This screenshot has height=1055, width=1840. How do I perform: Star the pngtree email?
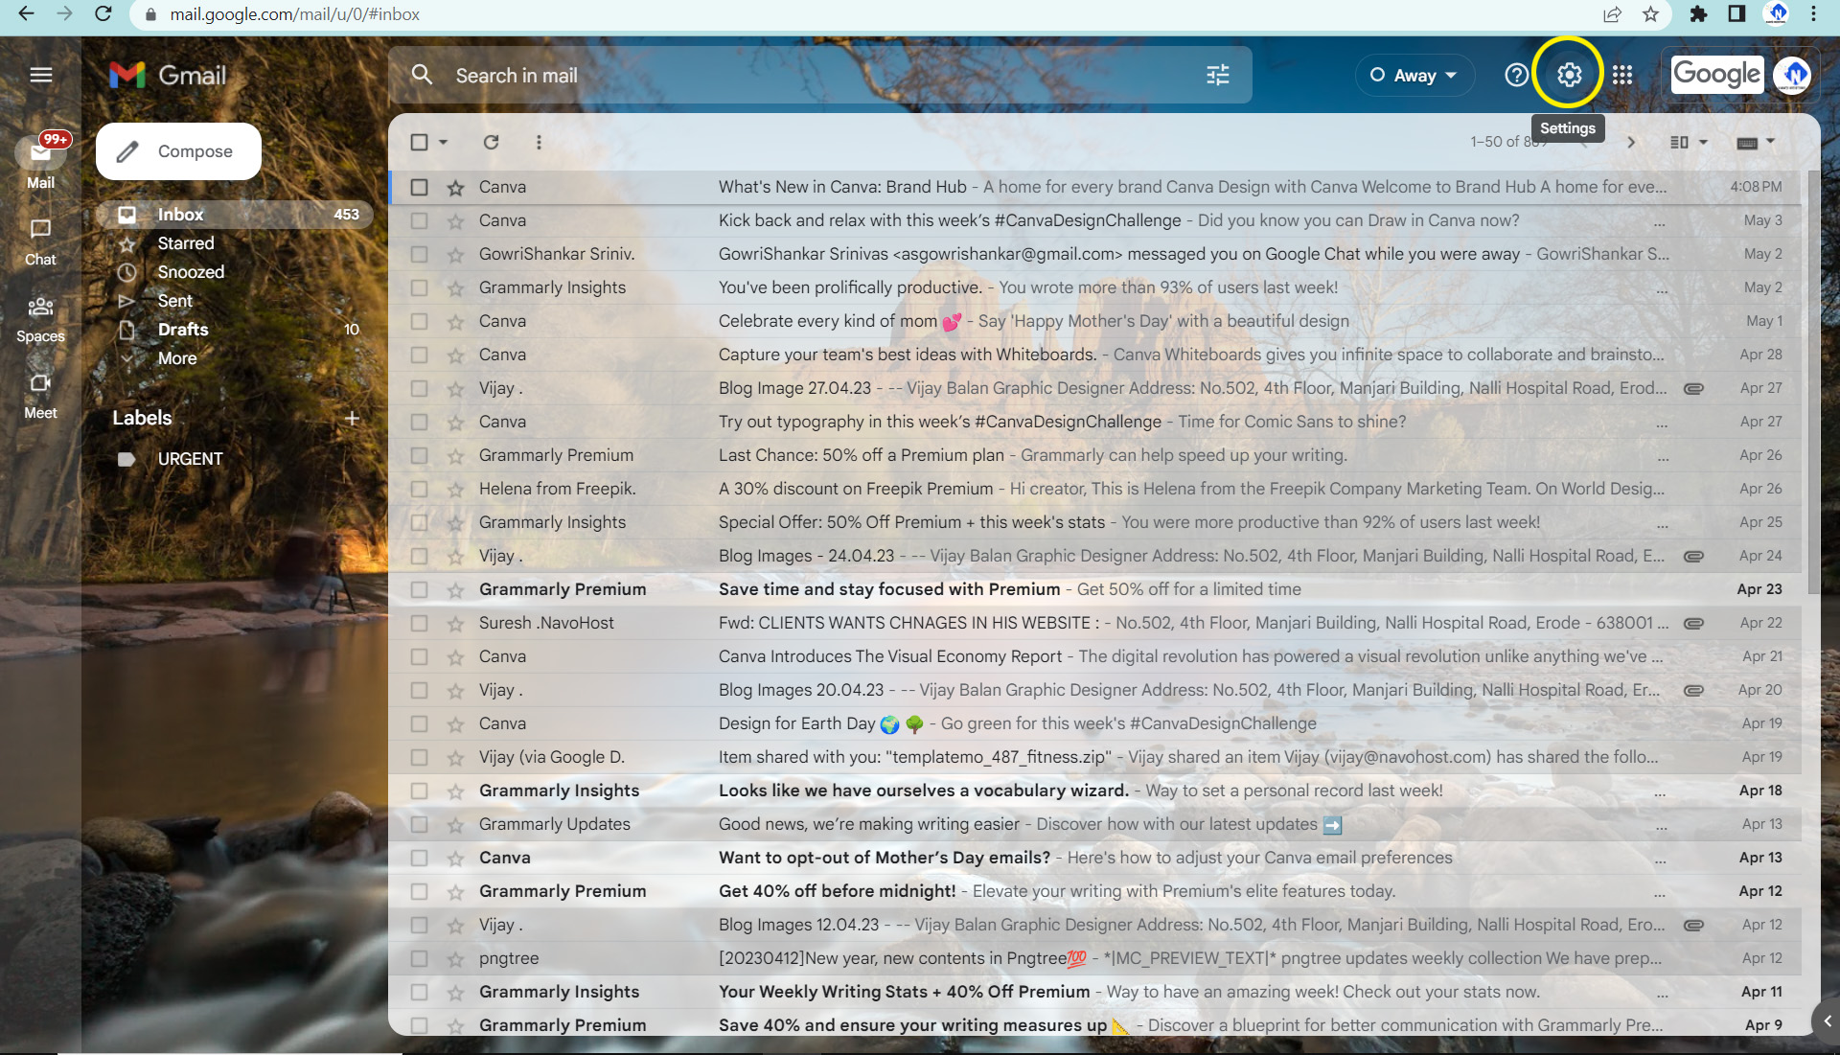455,959
